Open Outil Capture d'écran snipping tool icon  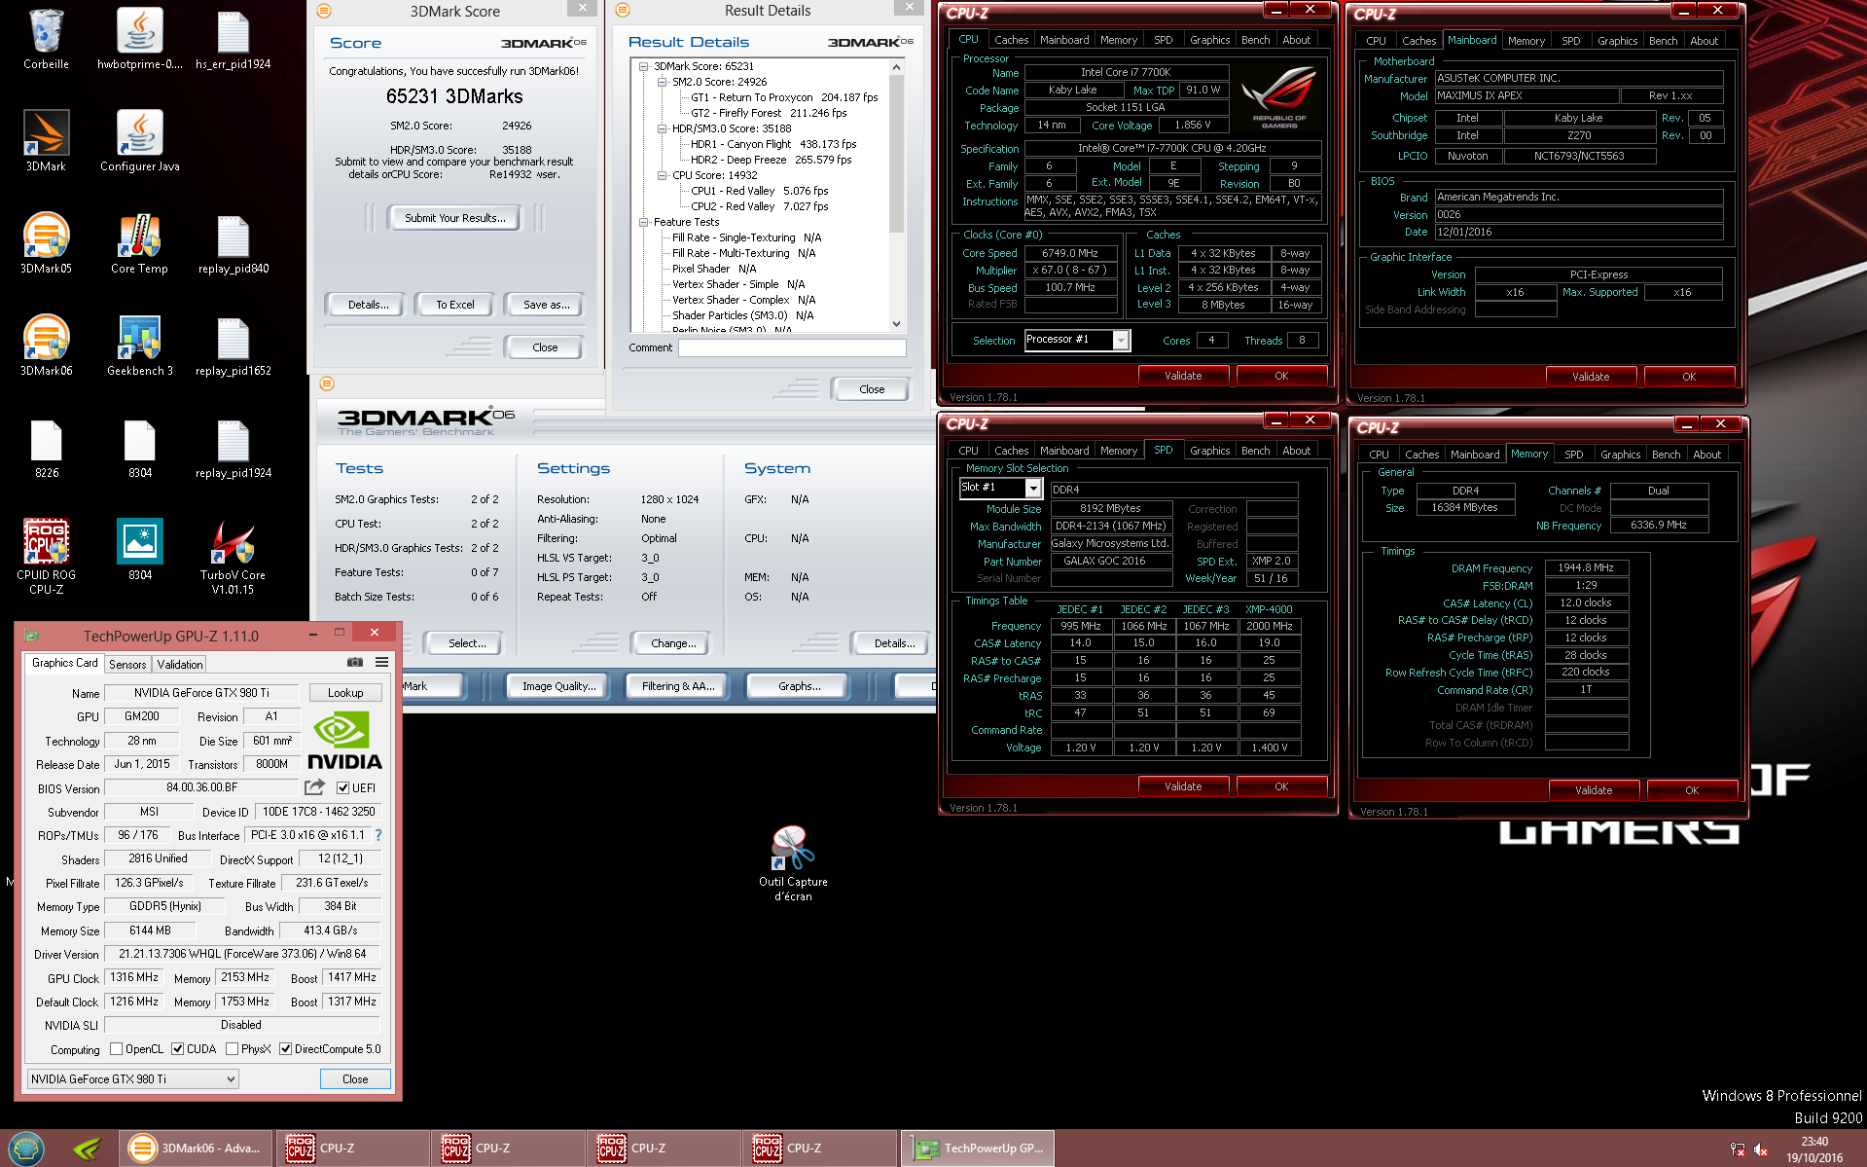point(793,863)
